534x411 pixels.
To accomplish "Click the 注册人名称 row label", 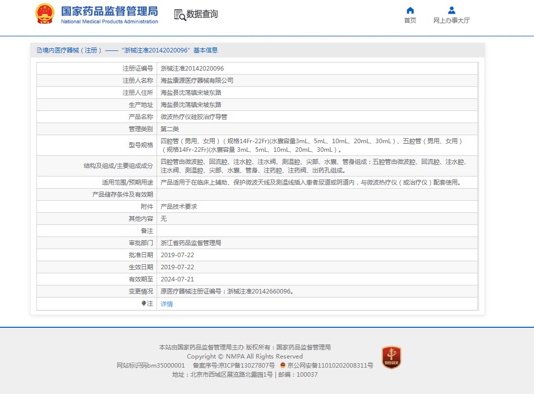I will coord(138,81).
